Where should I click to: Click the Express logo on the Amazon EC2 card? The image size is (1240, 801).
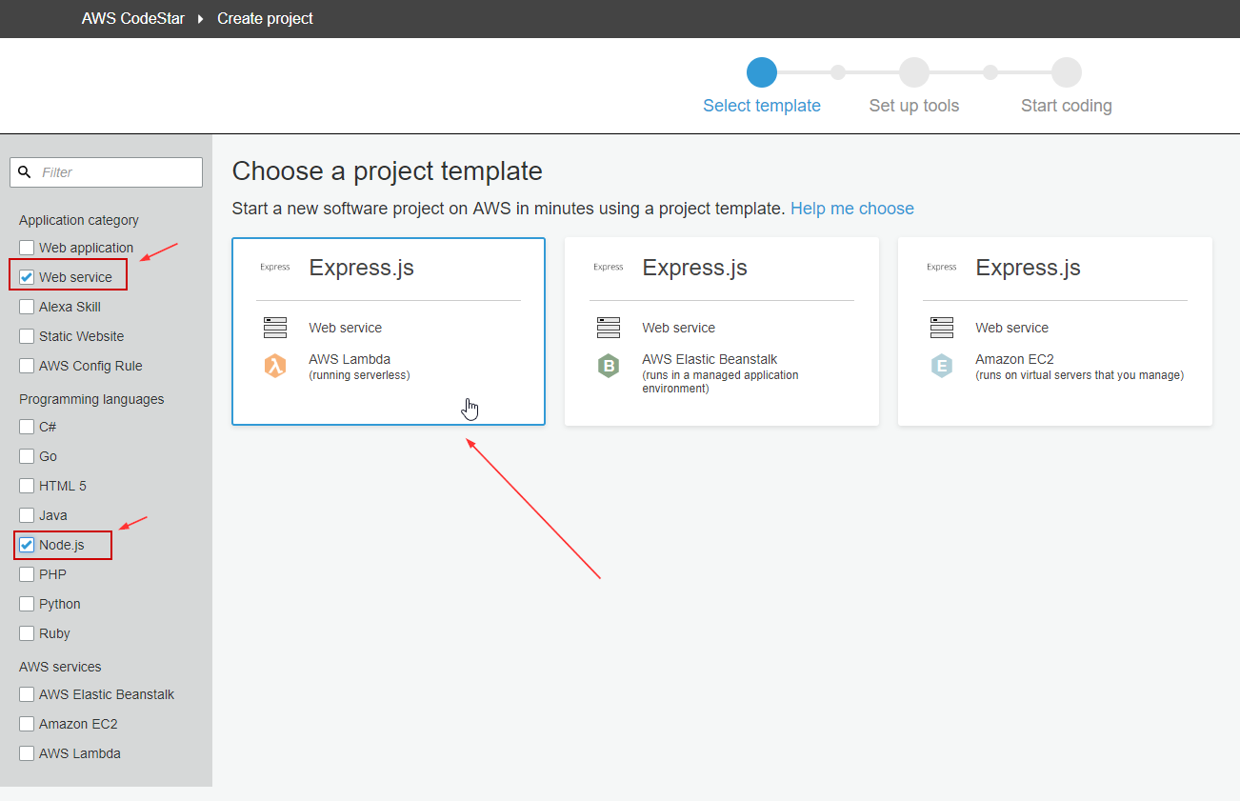point(942,268)
